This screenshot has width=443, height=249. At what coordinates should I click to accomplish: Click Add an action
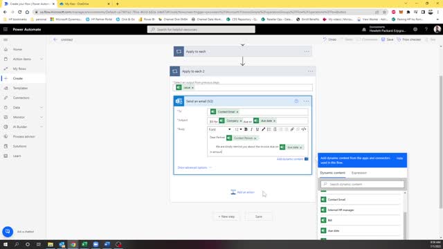pos(243,192)
